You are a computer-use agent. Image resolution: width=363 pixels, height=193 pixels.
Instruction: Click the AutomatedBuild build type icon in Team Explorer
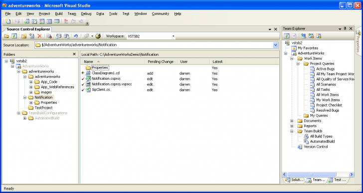pyautogui.click(x=306, y=142)
